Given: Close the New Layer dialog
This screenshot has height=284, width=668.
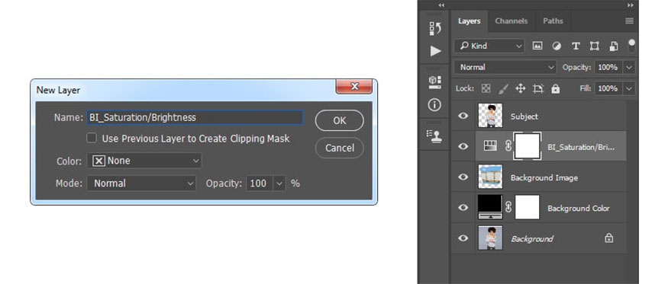Looking at the screenshot, I should (354, 87).
